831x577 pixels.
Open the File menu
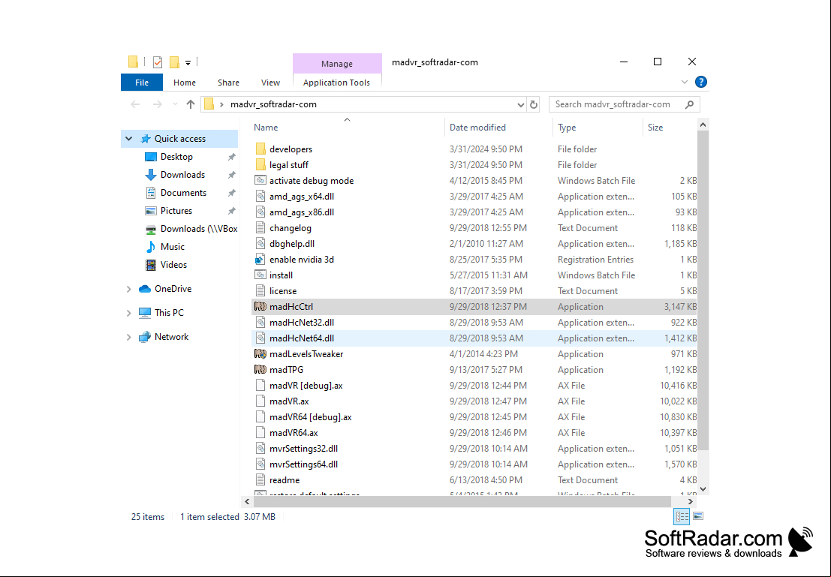tap(142, 83)
